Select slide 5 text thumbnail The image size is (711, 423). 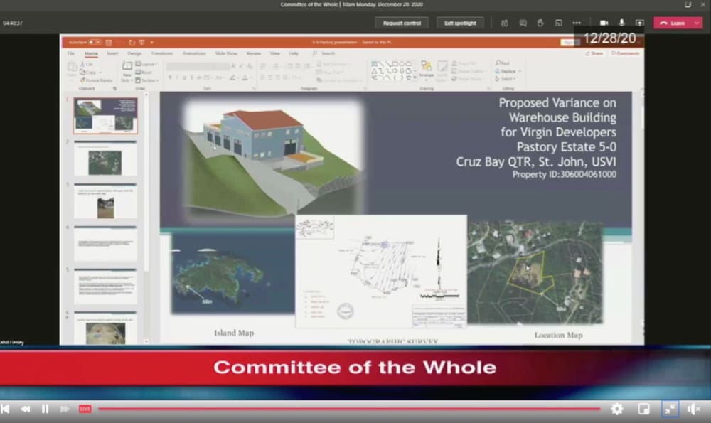(105, 286)
